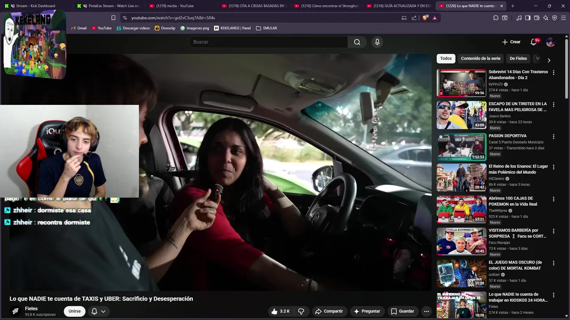Close the active Lo que NADIE tab

point(501,6)
